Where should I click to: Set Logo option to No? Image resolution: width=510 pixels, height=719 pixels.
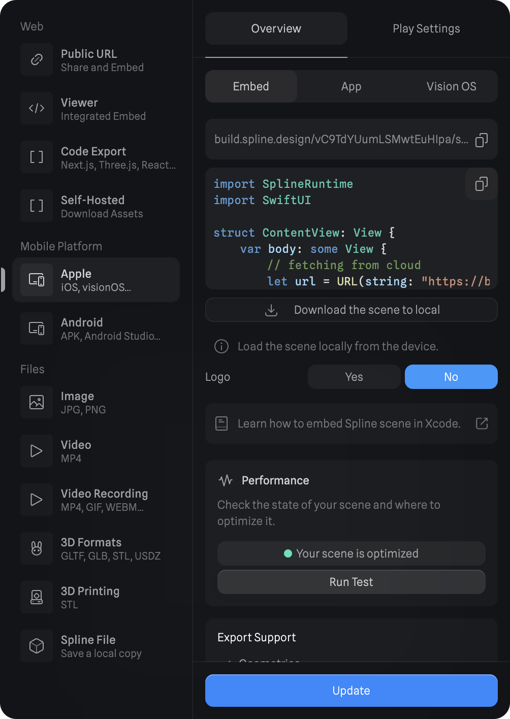coord(451,377)
